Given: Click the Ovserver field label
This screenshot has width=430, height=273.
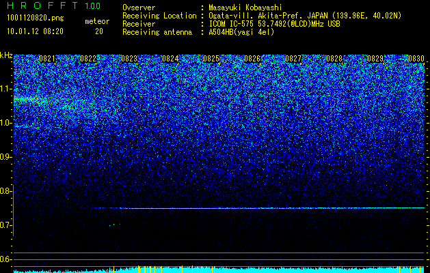Looking at the screenshot, I should (139, 8).
